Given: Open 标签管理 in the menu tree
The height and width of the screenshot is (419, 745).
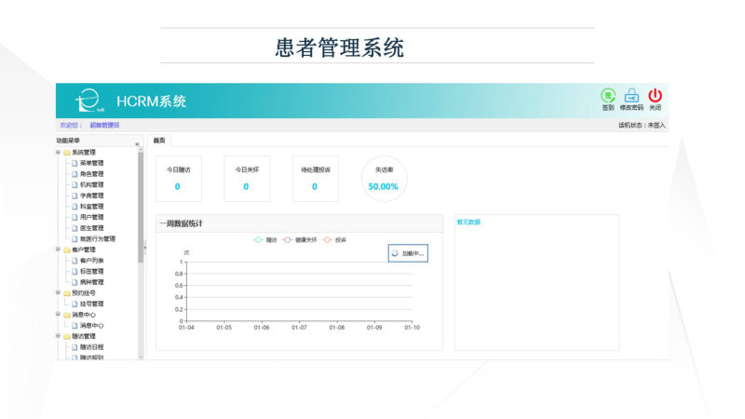Looking at the screenshot, I should tap(91, 271).
